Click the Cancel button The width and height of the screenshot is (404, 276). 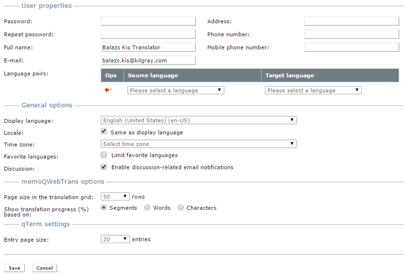[x=44, y=268]
